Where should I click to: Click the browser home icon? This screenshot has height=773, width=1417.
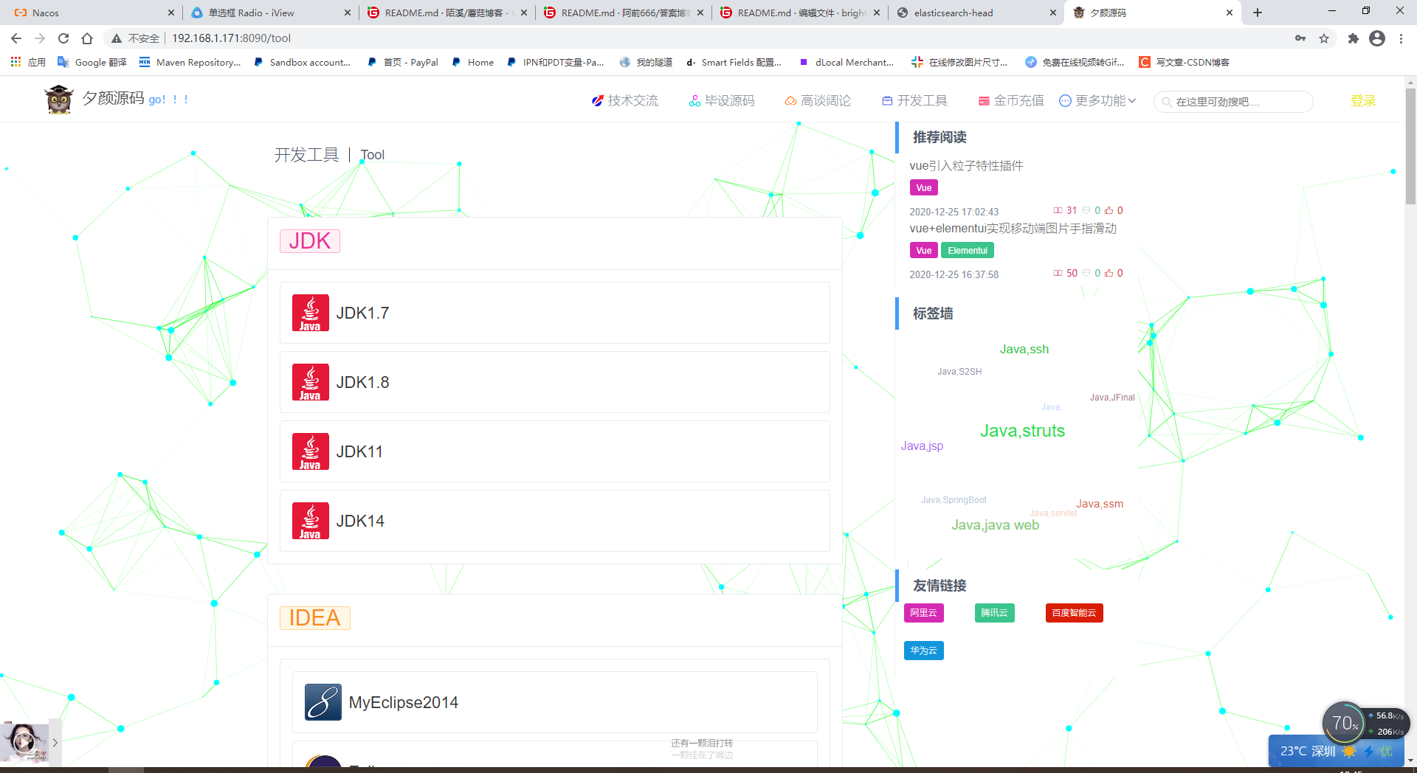point(87,38)
